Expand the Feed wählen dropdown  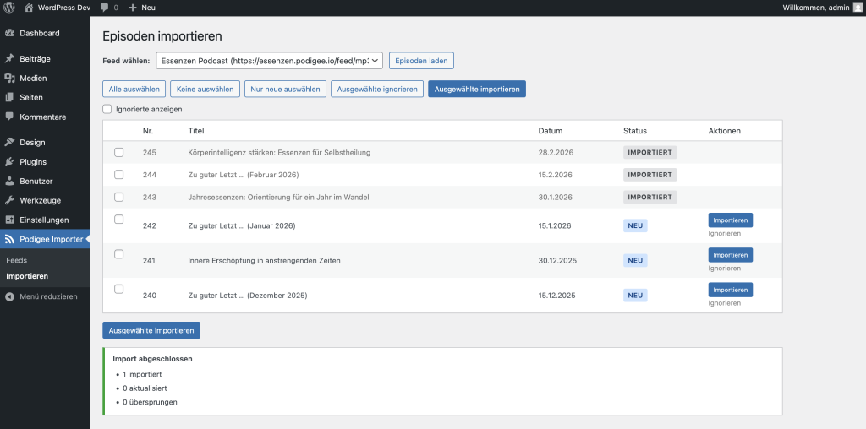(x=269, y=61)
